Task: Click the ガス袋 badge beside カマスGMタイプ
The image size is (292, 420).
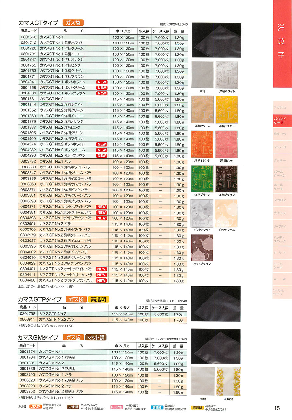Action: (73, 337)
